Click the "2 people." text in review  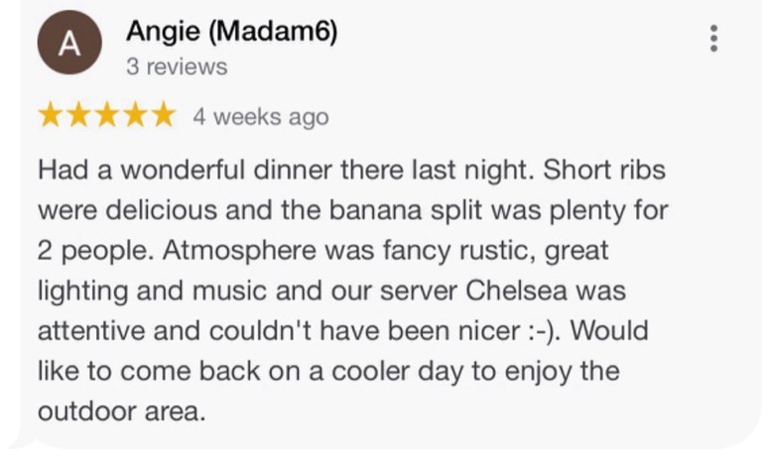pos(96,251)
